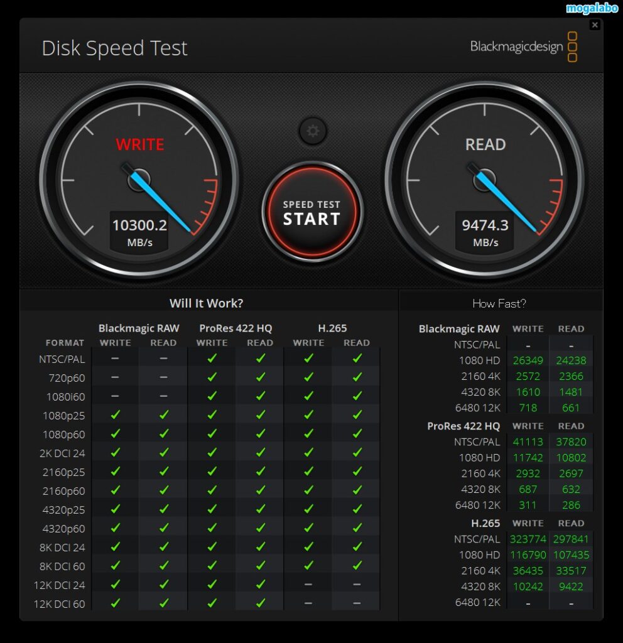Click the READ speed gauge
623x643 pixels.
coord(484,179)
